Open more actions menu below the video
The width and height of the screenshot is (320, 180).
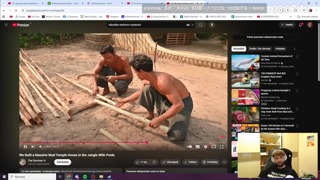pyautogui.click(x=224, y=162)
